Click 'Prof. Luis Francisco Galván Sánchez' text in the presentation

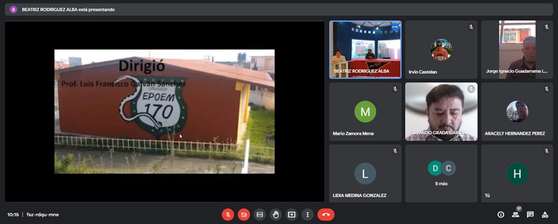pyautogui.click(x=124, y=84)
